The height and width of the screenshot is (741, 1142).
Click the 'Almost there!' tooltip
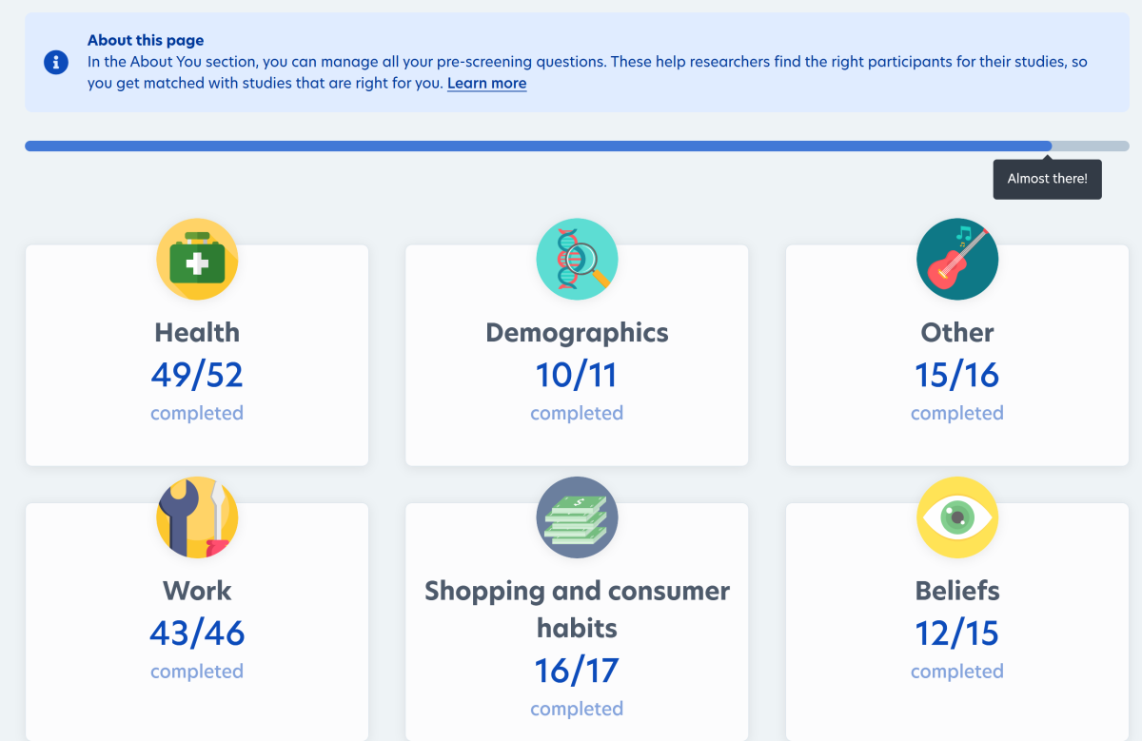tap(1047, 179)
